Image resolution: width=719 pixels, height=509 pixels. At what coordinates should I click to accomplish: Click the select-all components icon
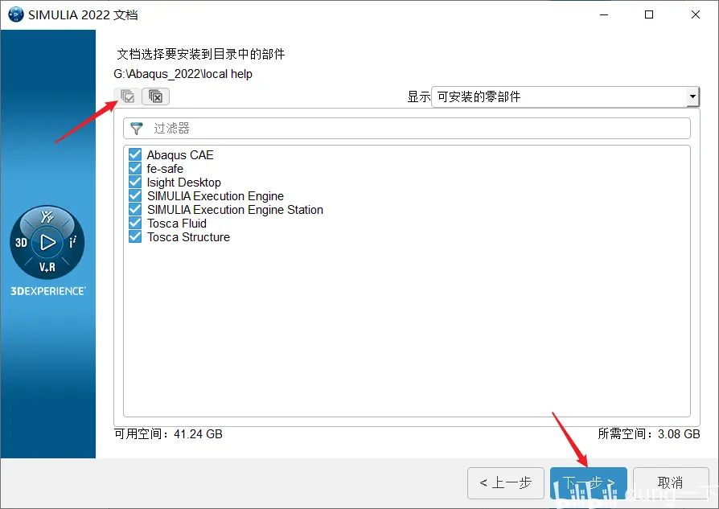click(128, 96)
